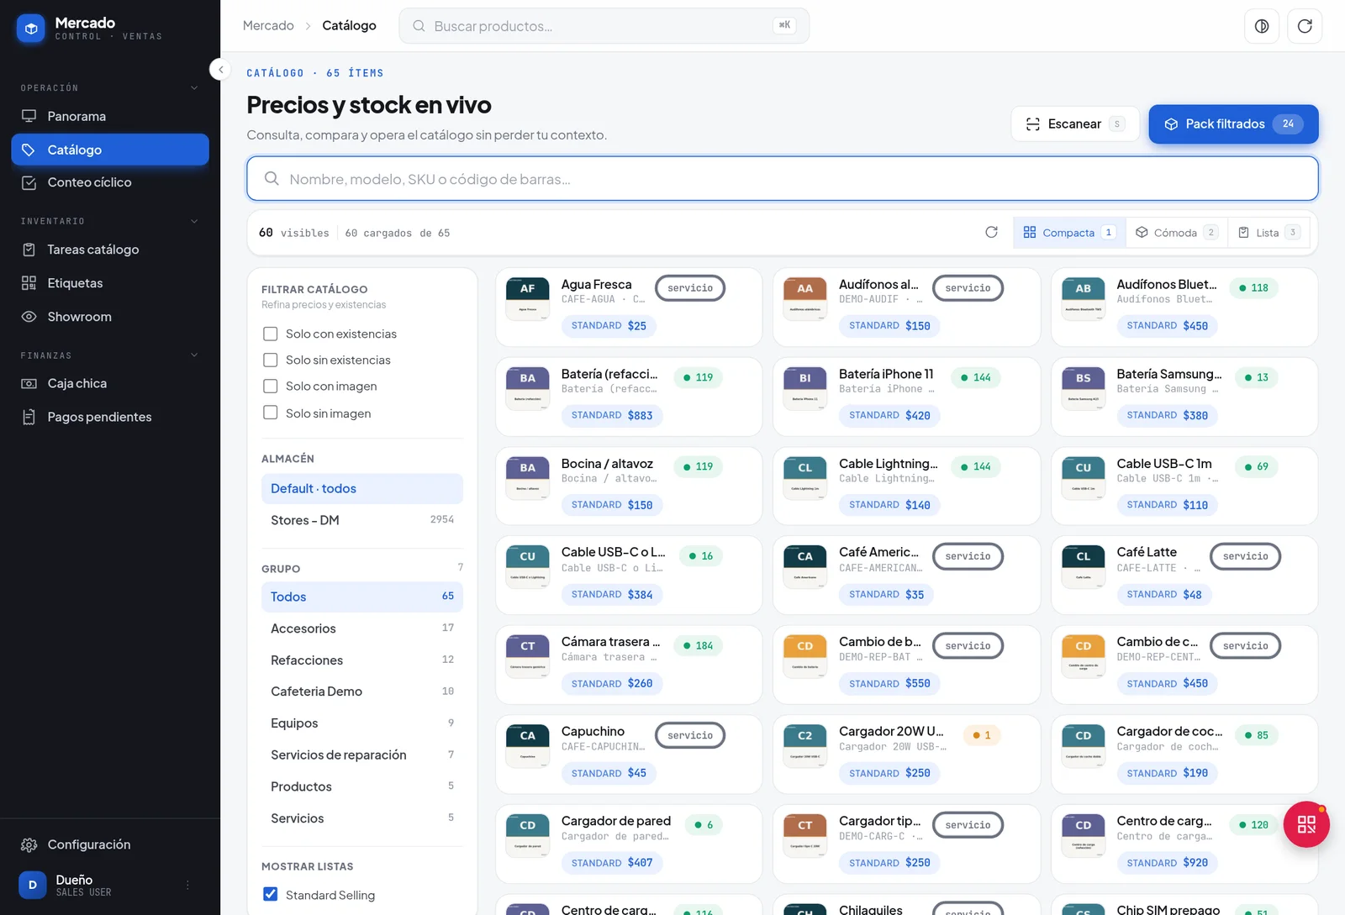Switch to Lista view
The width and height of the screenshot is (1345, 915).
[1269, 233]
